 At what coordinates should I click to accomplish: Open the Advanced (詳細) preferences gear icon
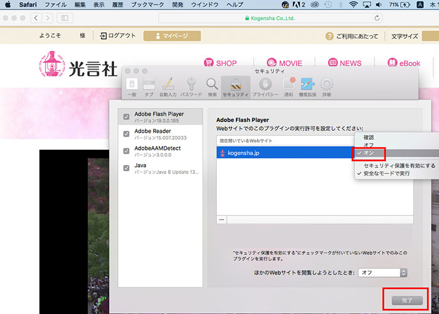(x=327, y=87)
